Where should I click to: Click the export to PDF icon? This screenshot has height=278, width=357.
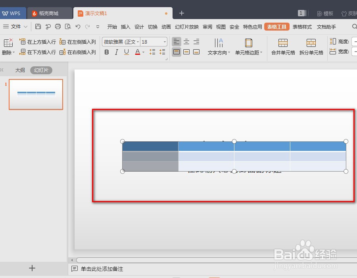click(x=48, y=27)
